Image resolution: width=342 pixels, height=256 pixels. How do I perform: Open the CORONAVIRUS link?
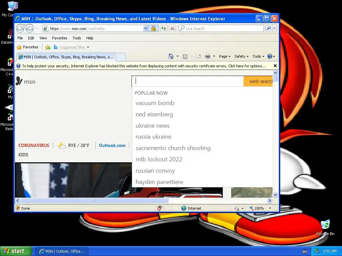(34, 145)
